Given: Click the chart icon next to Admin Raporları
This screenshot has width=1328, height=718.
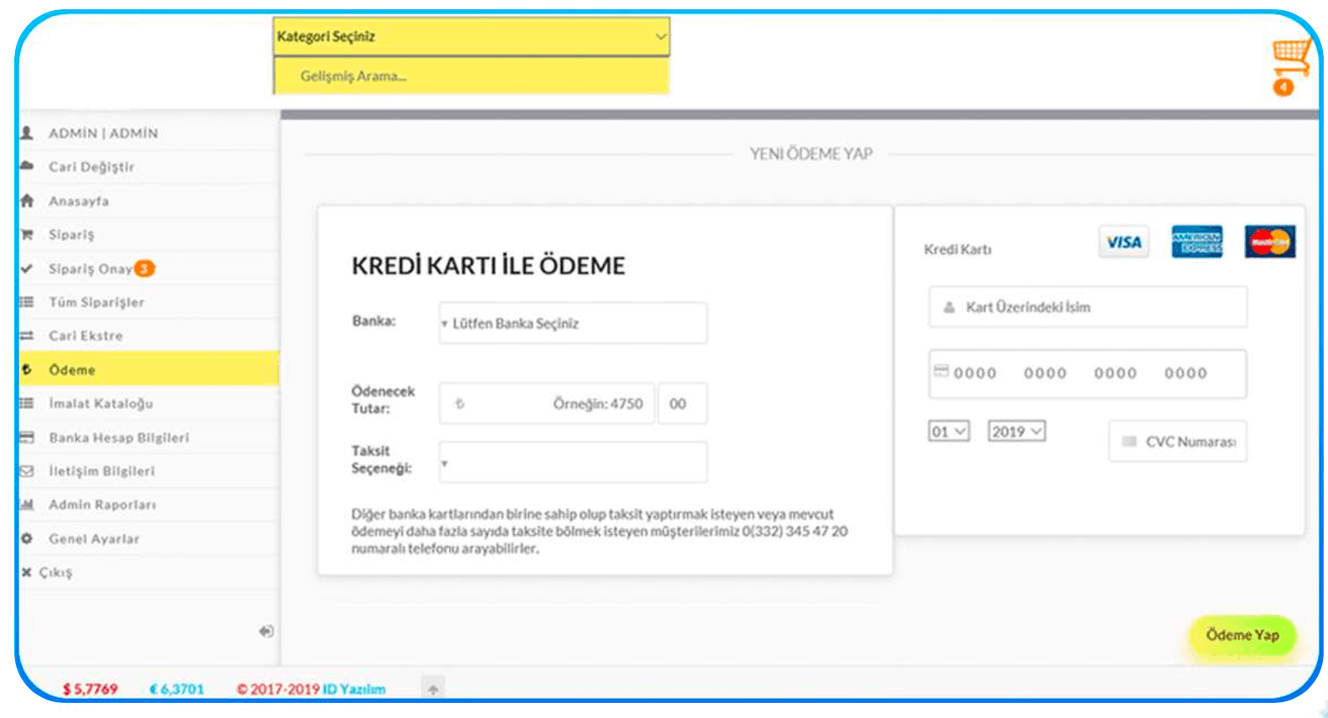Looking at the screenshot, I should pos(27,505).
